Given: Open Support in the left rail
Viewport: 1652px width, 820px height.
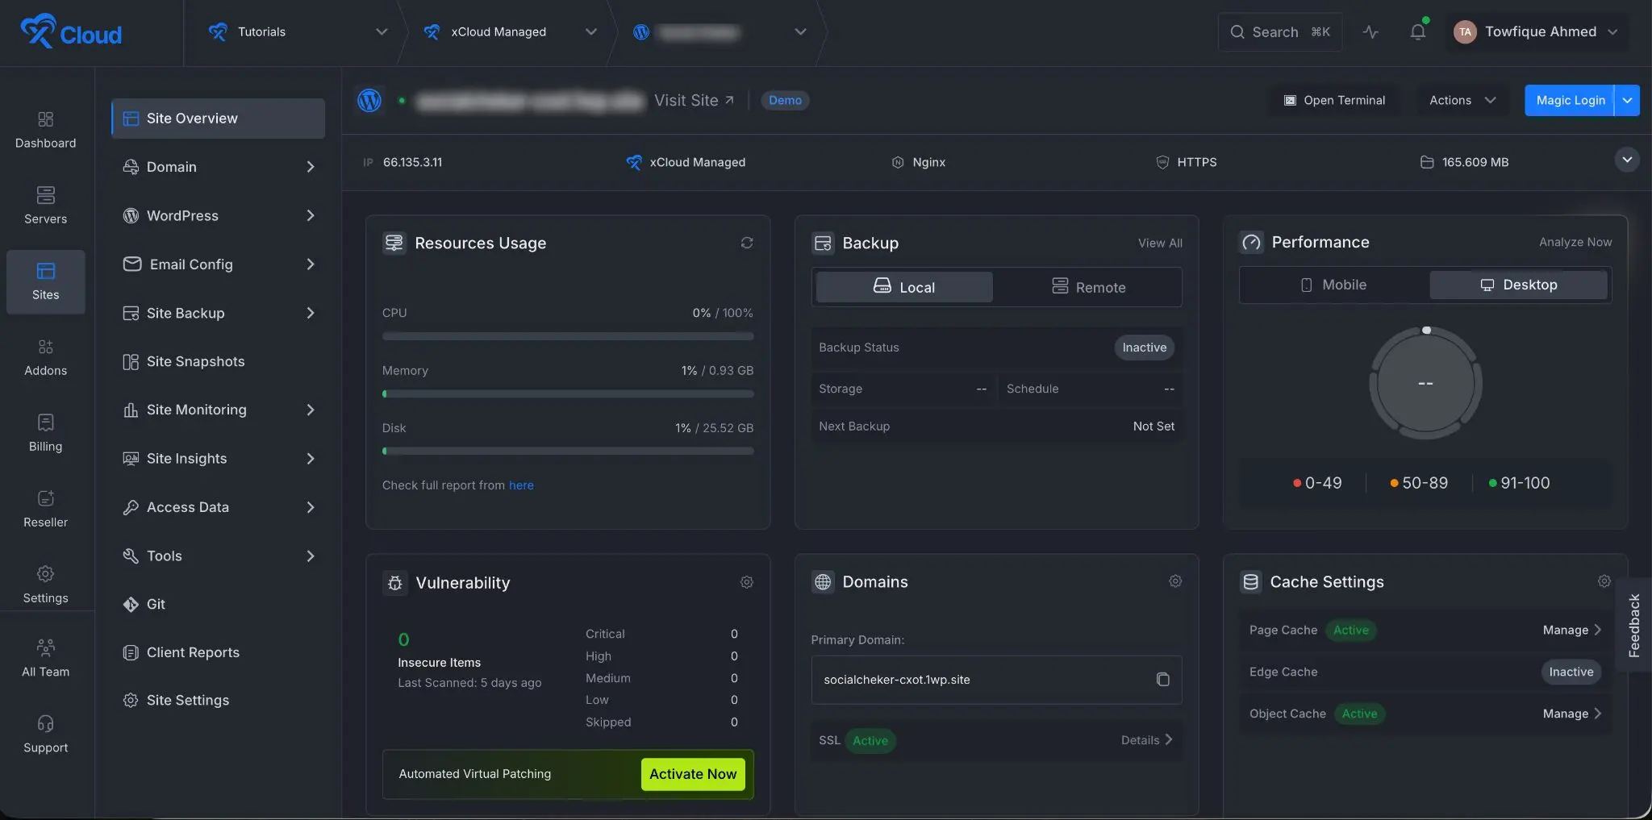Looking at the screenshot, I should click(46, 735).
